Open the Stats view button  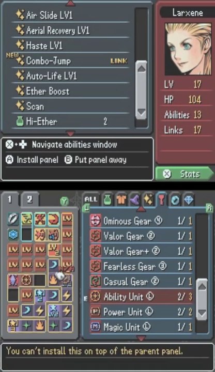(x=185, y=174)
